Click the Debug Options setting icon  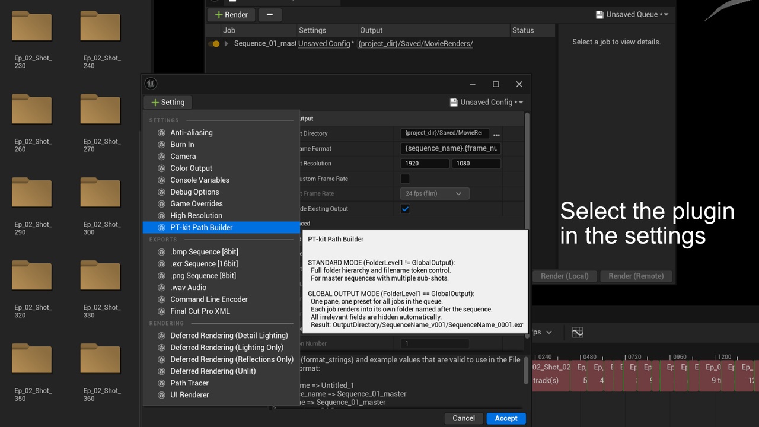(x=161, y=192)
